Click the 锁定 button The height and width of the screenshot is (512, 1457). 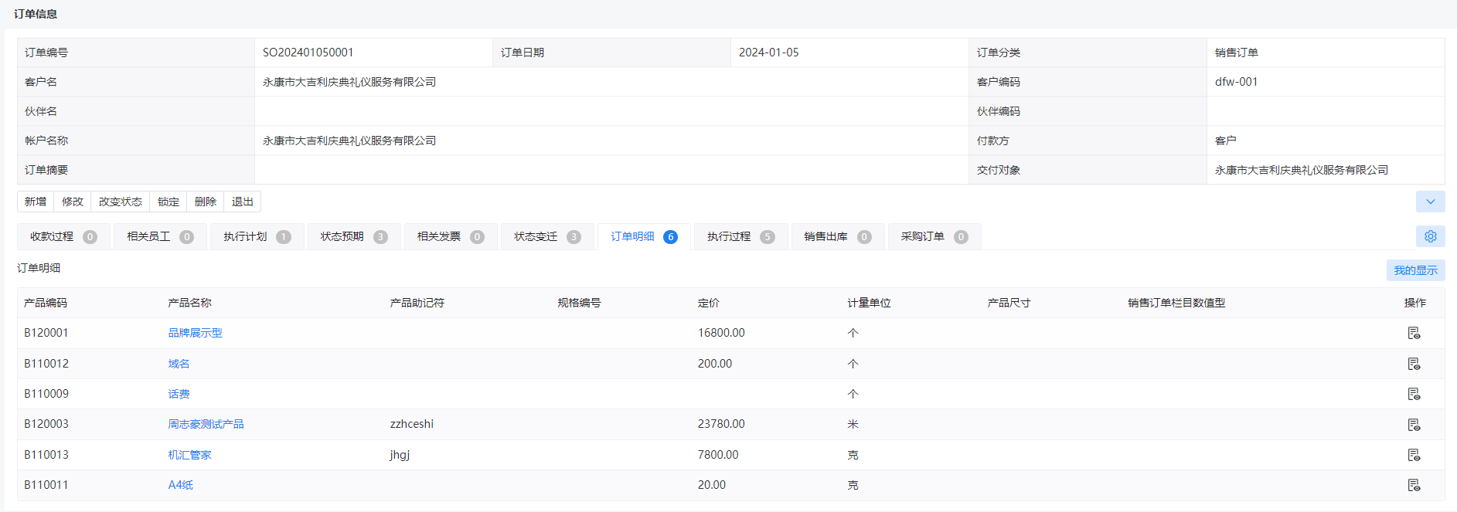169,202
